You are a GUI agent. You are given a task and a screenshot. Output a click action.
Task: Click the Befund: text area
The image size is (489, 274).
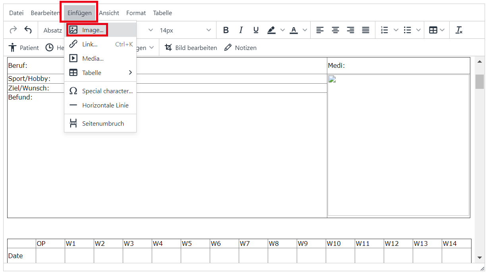167,155
